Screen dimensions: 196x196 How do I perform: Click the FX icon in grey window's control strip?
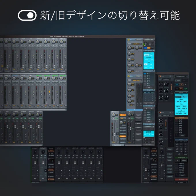coord(145,44)
